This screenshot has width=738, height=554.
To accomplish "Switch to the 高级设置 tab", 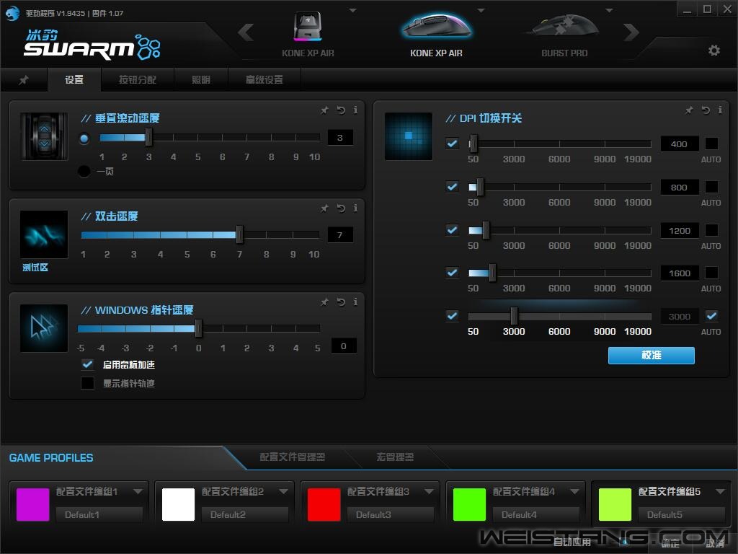I will tap(264, 80).
